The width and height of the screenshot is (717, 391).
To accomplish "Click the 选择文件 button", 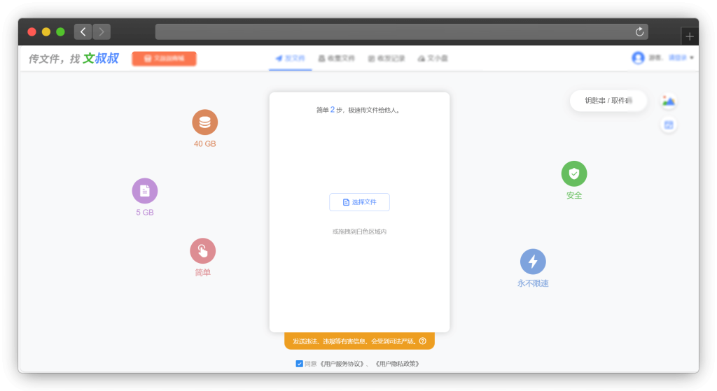I will (x=359, y=202).
